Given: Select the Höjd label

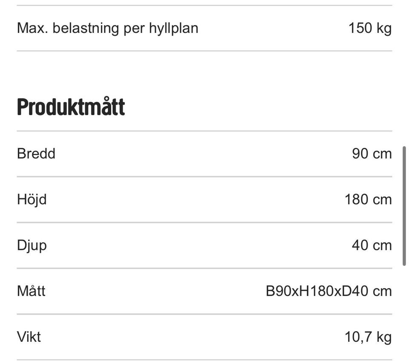Looking at the screenshot, I should click(x=32, y=199).
